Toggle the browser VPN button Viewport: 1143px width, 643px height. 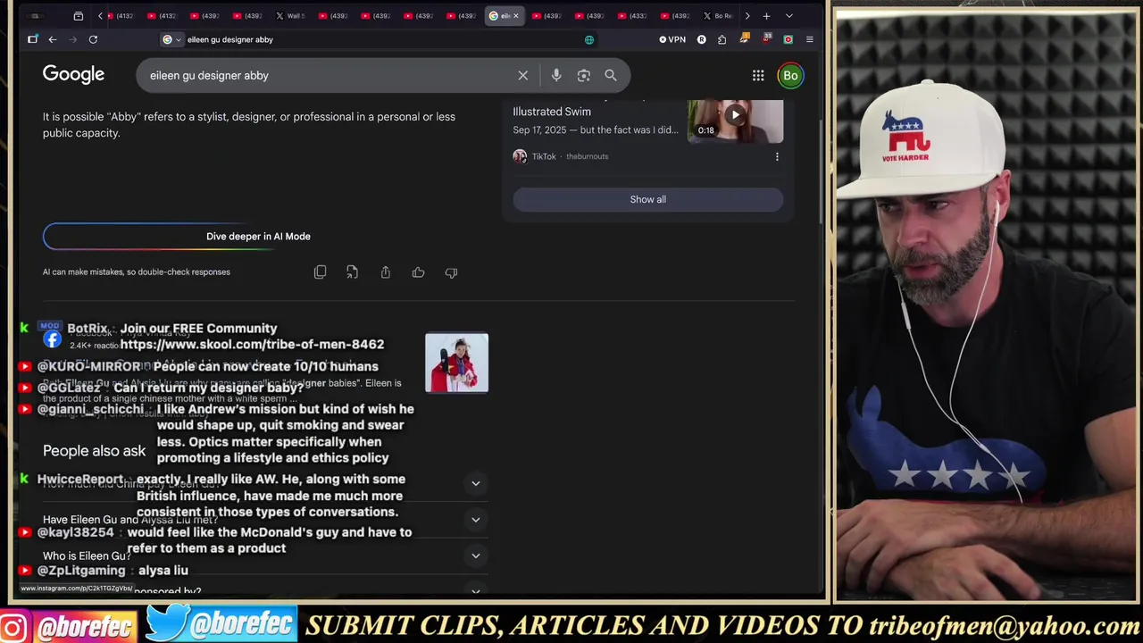click(672, 39)
